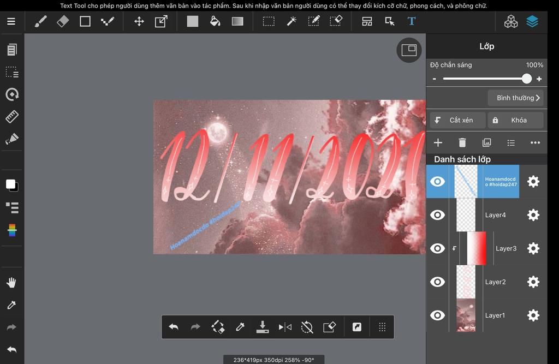The width and height of the screenshot is (559, 364).
Task: Click the navigator preview button on canvas
Action: point(409,50)
